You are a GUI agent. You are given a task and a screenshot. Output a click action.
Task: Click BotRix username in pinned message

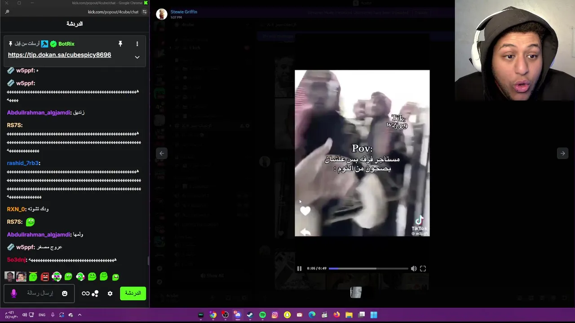click(66, 44)
